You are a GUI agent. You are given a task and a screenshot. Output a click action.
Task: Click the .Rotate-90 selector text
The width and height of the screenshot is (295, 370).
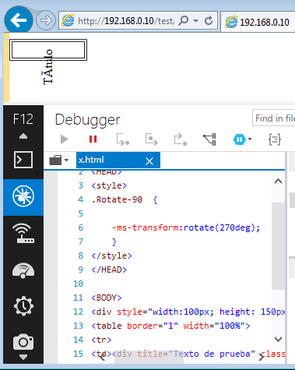[117, 199]
